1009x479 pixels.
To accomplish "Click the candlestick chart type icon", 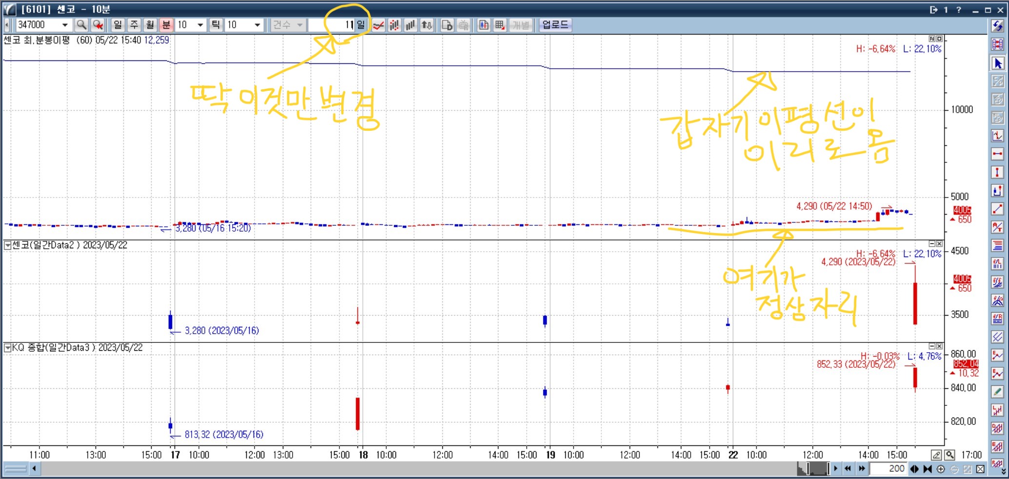I will 394,25.
